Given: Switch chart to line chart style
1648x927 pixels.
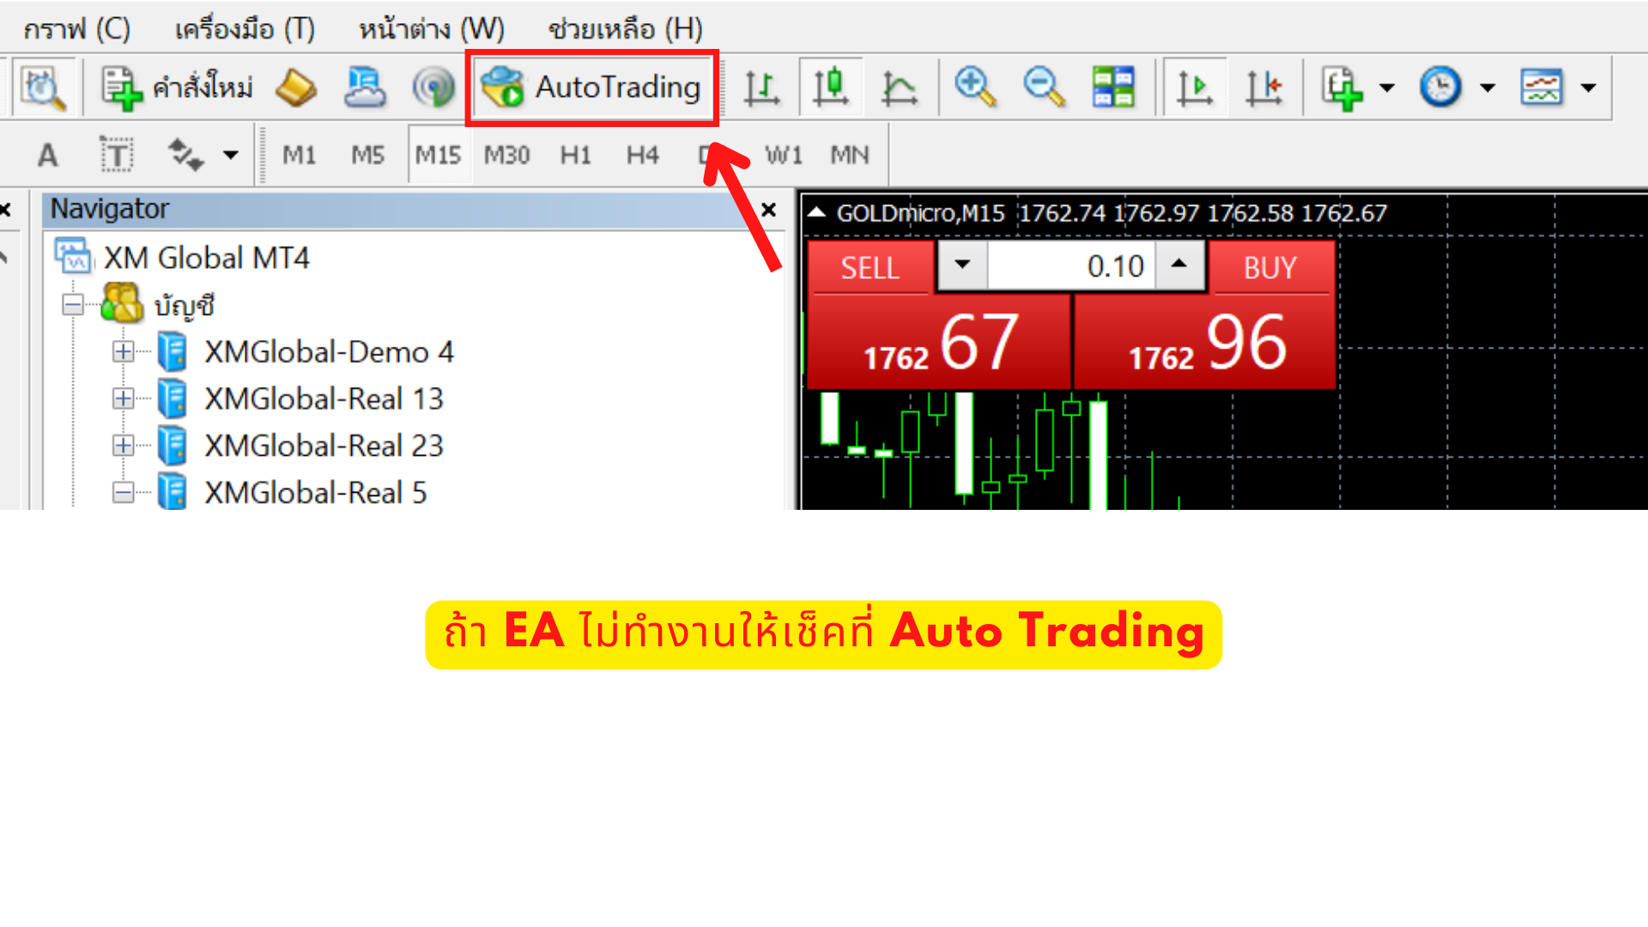Looking at the screenshot, I should coord(899,88).
